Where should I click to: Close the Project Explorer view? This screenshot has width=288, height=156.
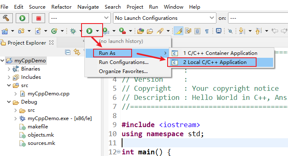coord(51,43)
